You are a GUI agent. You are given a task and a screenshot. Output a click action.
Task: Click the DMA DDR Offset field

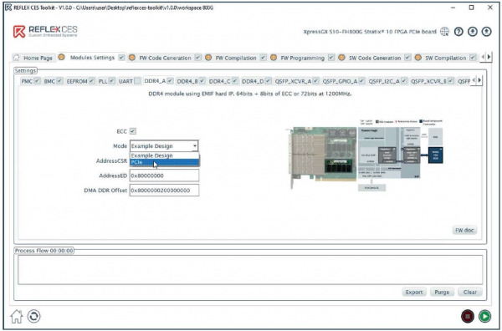pyautogui.click(x=164, y=190)
